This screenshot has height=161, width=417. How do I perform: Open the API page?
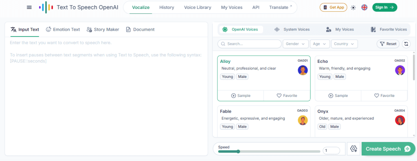[256, 7]
